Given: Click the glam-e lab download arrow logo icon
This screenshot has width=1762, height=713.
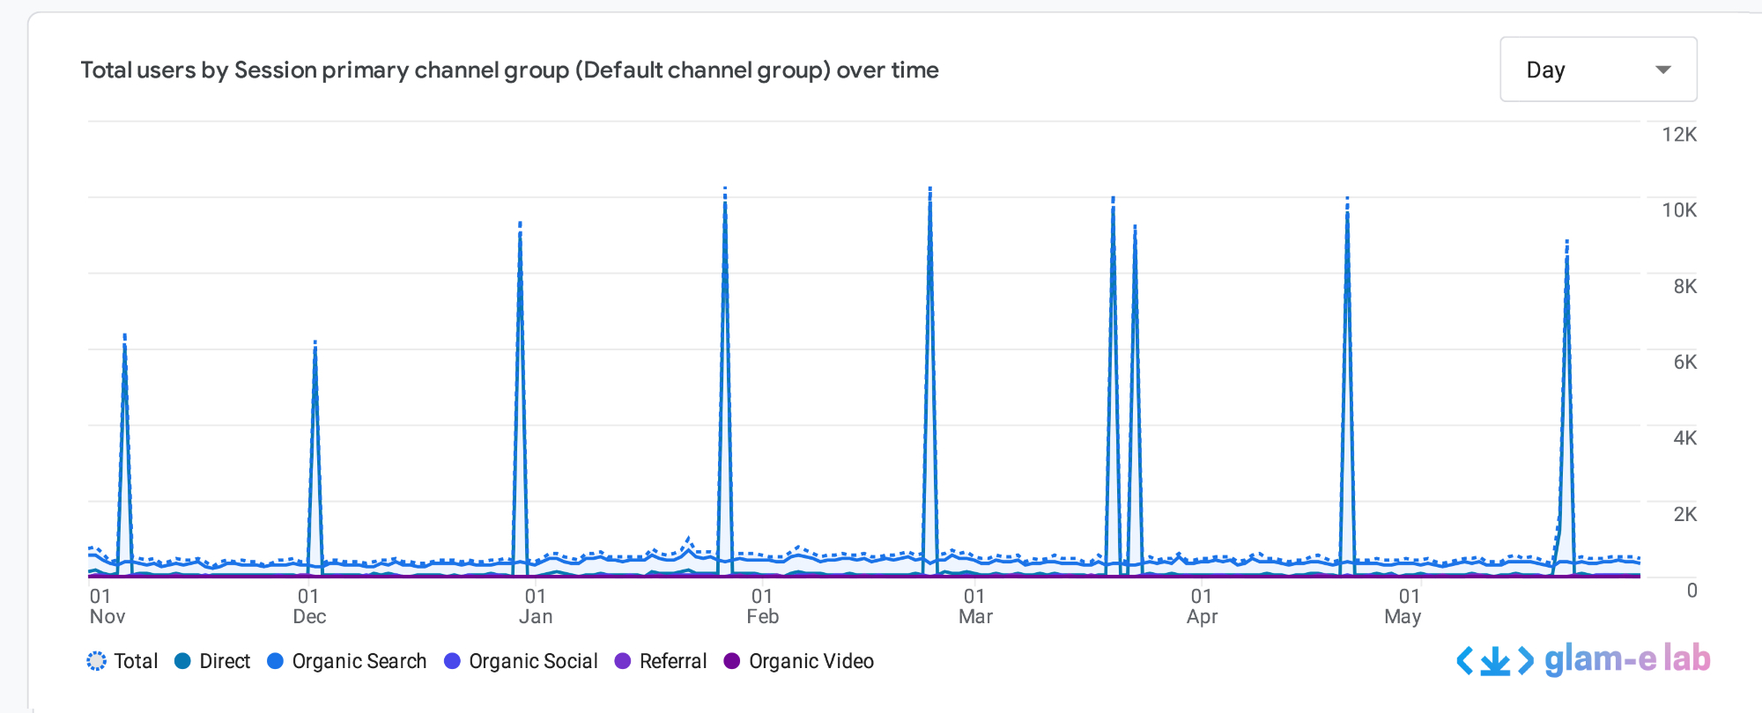Looking at the screenshot, I should pyautogui.click(x=1494, y=660).
